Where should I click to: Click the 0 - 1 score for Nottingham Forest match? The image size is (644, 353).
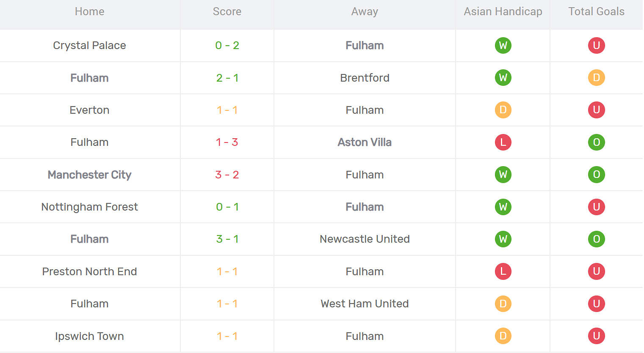(x=227, y=207)
